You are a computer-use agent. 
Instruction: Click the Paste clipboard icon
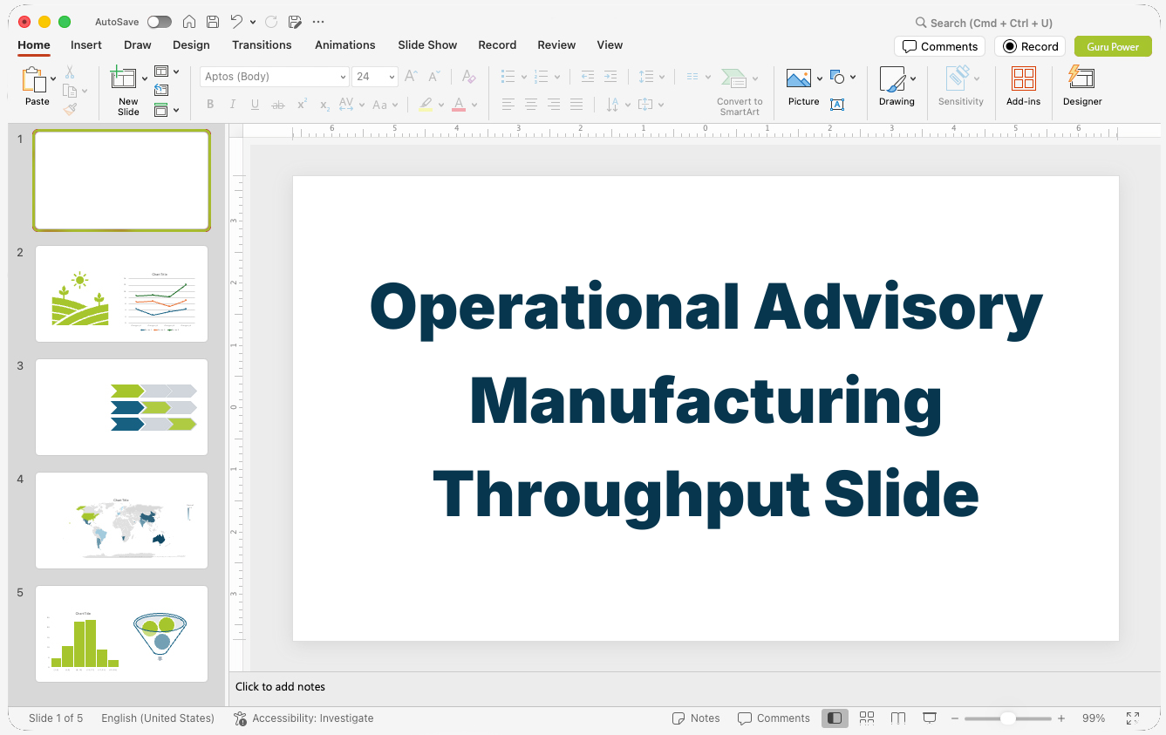(x=34, y=80)
